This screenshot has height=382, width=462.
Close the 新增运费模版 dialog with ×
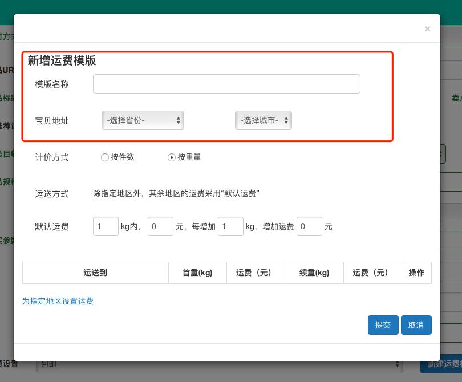coord(427,29)
